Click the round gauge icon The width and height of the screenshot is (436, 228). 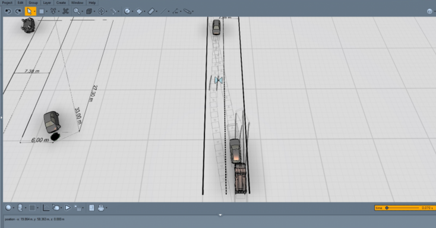[x=127, y=11]
